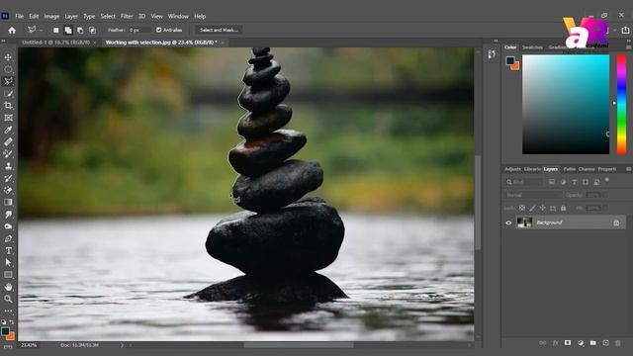Viewport: 633px width, 356px height.
Task: Select the Hand tool
Action: click(x=8, y=287)
